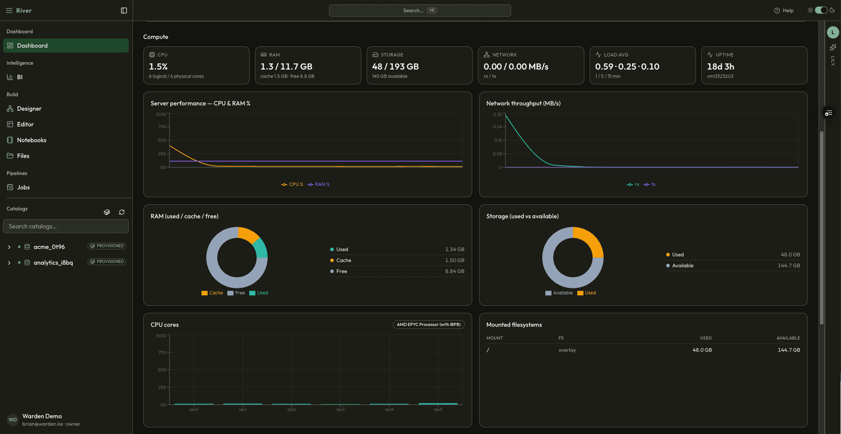Toggle tx series in network legend
This screenshot has height=434, width=841.
tap(650, 185)
